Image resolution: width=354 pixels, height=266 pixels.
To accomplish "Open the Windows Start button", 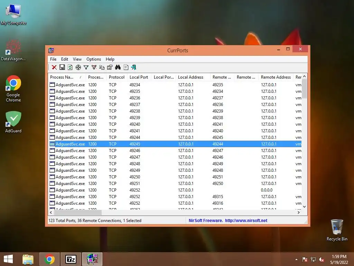I will tap(8, 259).
